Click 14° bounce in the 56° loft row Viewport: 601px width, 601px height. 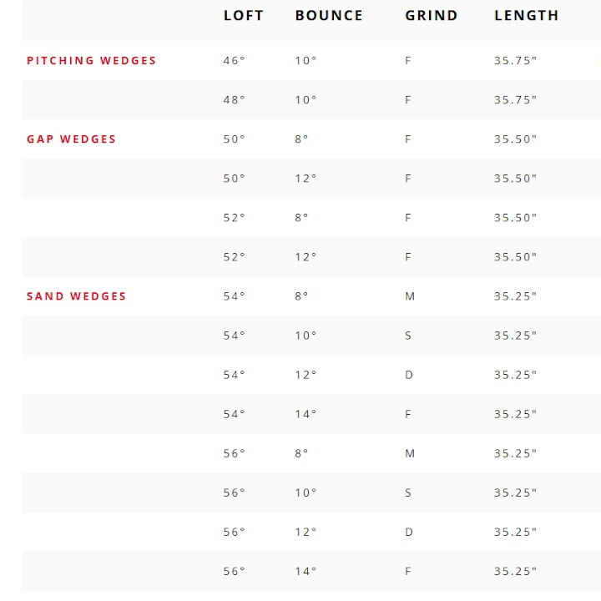point(306,571)
